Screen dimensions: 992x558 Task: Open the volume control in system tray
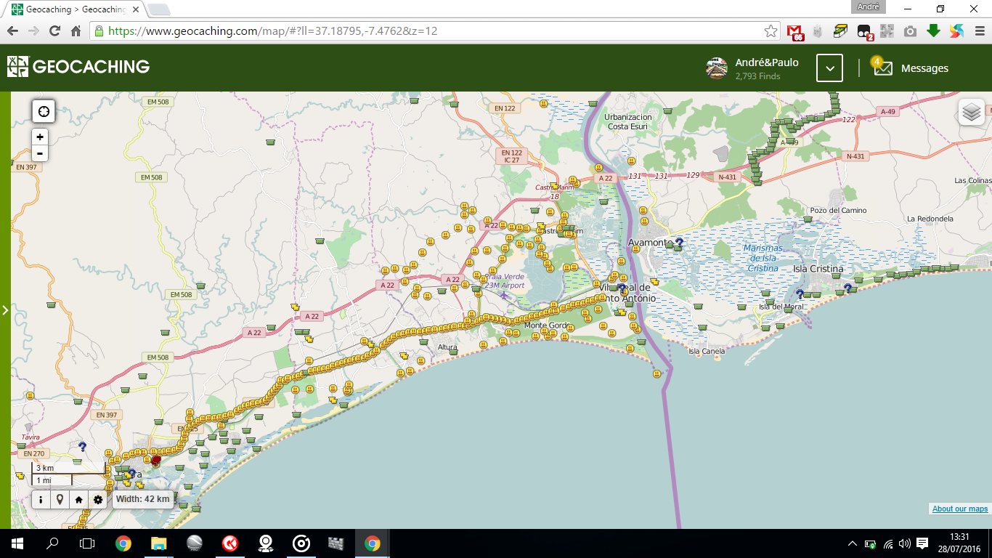pyautogui.click(x=905, y=543)
